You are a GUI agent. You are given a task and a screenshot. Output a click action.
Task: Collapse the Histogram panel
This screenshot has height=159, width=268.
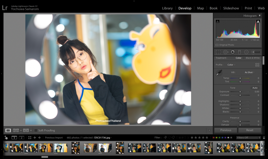click(260, 16)
